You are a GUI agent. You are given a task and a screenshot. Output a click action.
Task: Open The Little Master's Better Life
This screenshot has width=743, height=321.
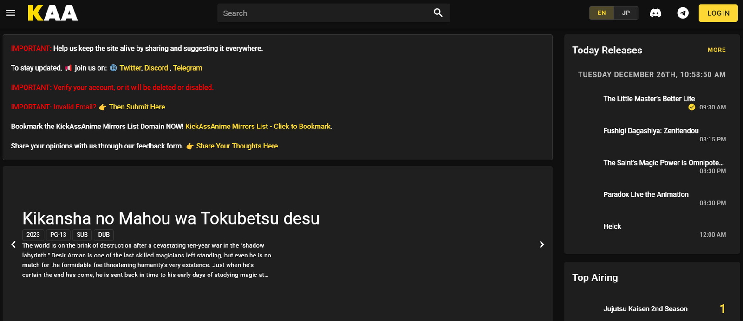[x=649, y=98]
